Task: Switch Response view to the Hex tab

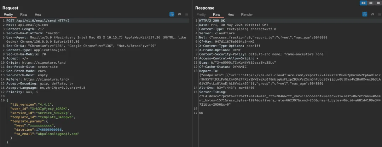Action: point(231,14)
